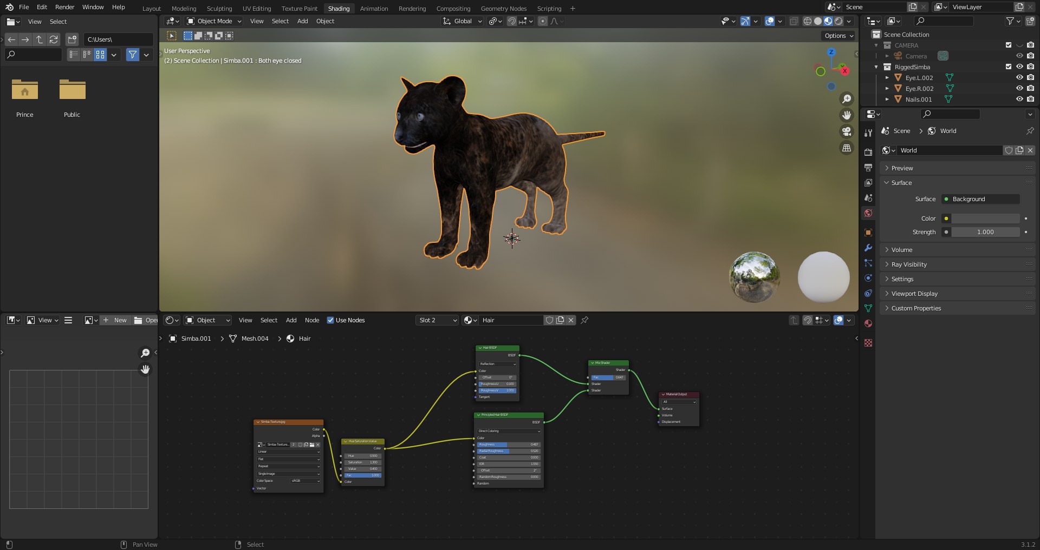
Task: Hide Eye.L.002 in viewport
Action: click(1019, 77)
